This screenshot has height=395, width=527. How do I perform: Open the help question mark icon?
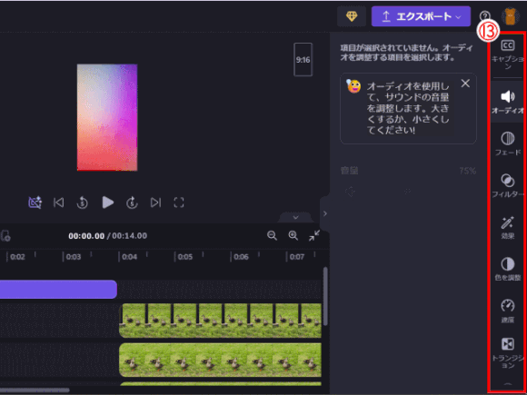484,15
